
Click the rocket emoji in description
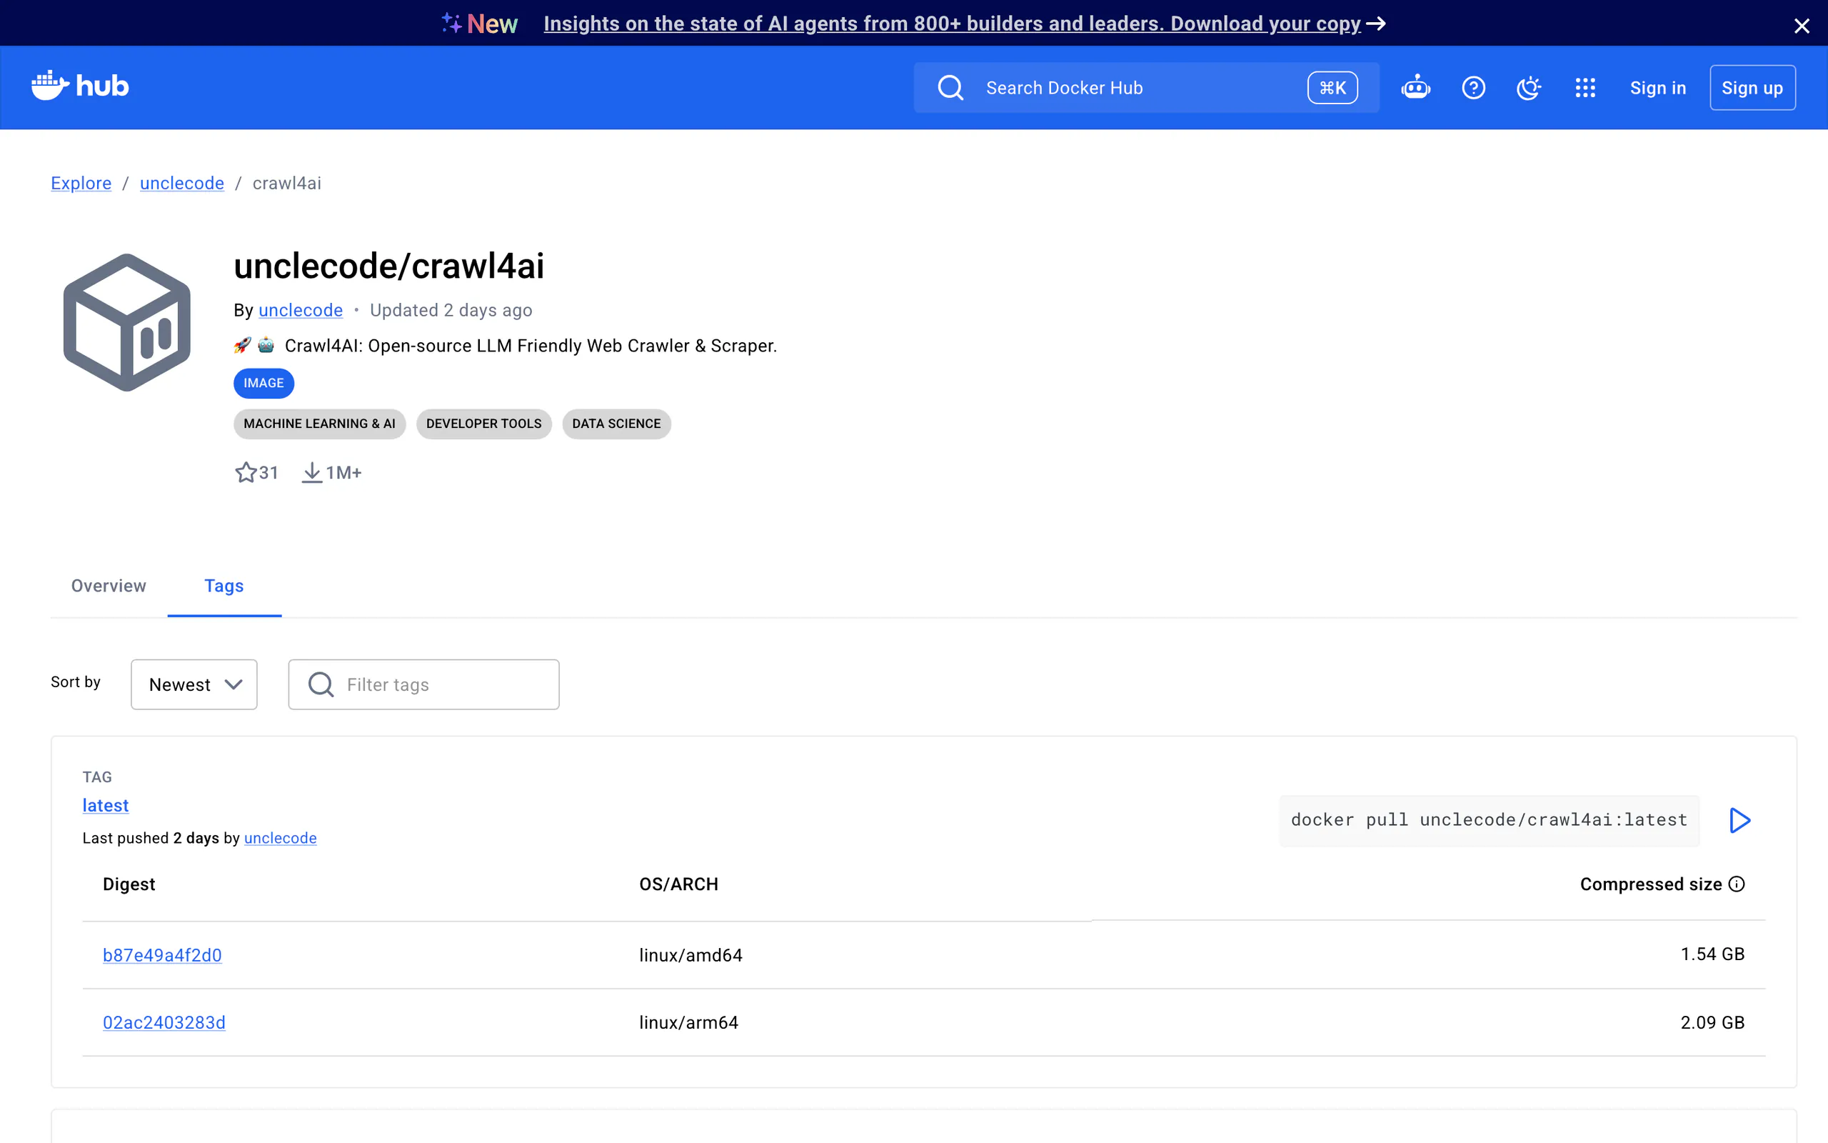tap(243, 346)
